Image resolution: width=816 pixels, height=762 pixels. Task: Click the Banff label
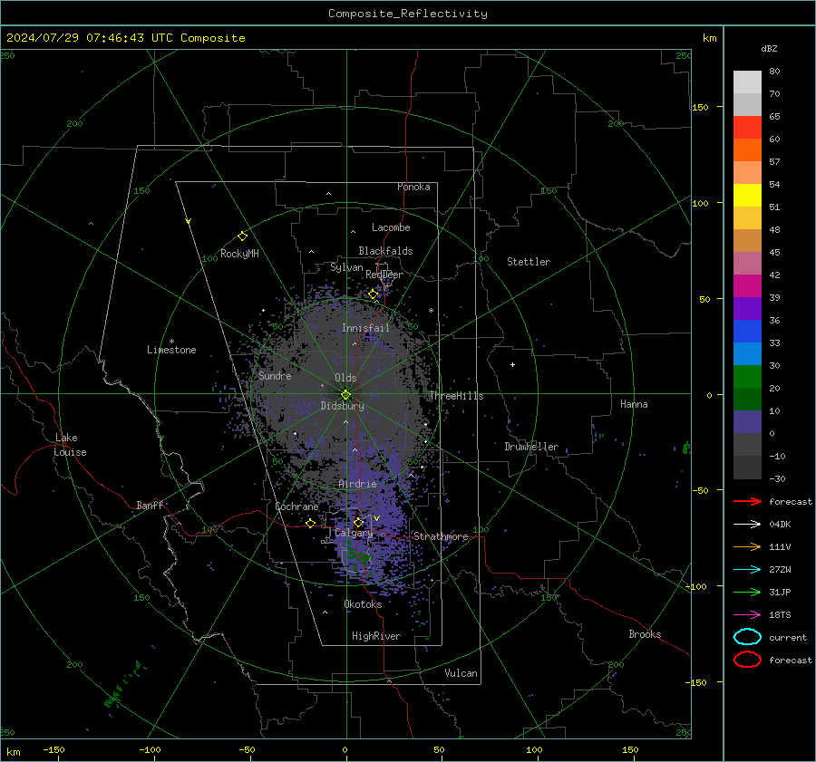point(150,505)
